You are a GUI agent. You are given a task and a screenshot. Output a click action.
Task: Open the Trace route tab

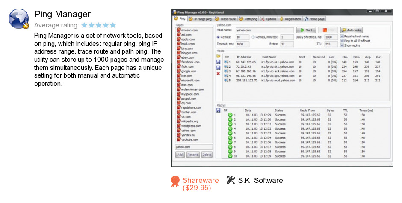click(225, 19)
